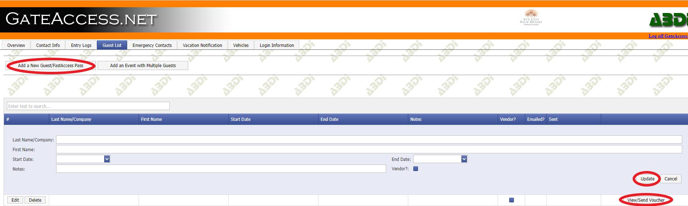Open the Entry Logs tab
This screenshot has height=206, width=688.
pos(81,45)
